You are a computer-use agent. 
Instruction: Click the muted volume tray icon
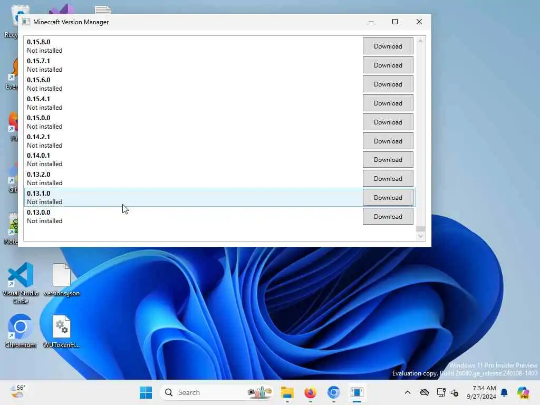pos(455,392)
